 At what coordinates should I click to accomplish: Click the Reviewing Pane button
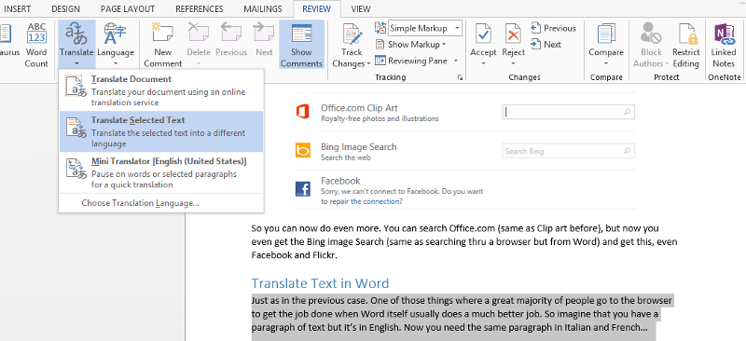tap(411, 61)
